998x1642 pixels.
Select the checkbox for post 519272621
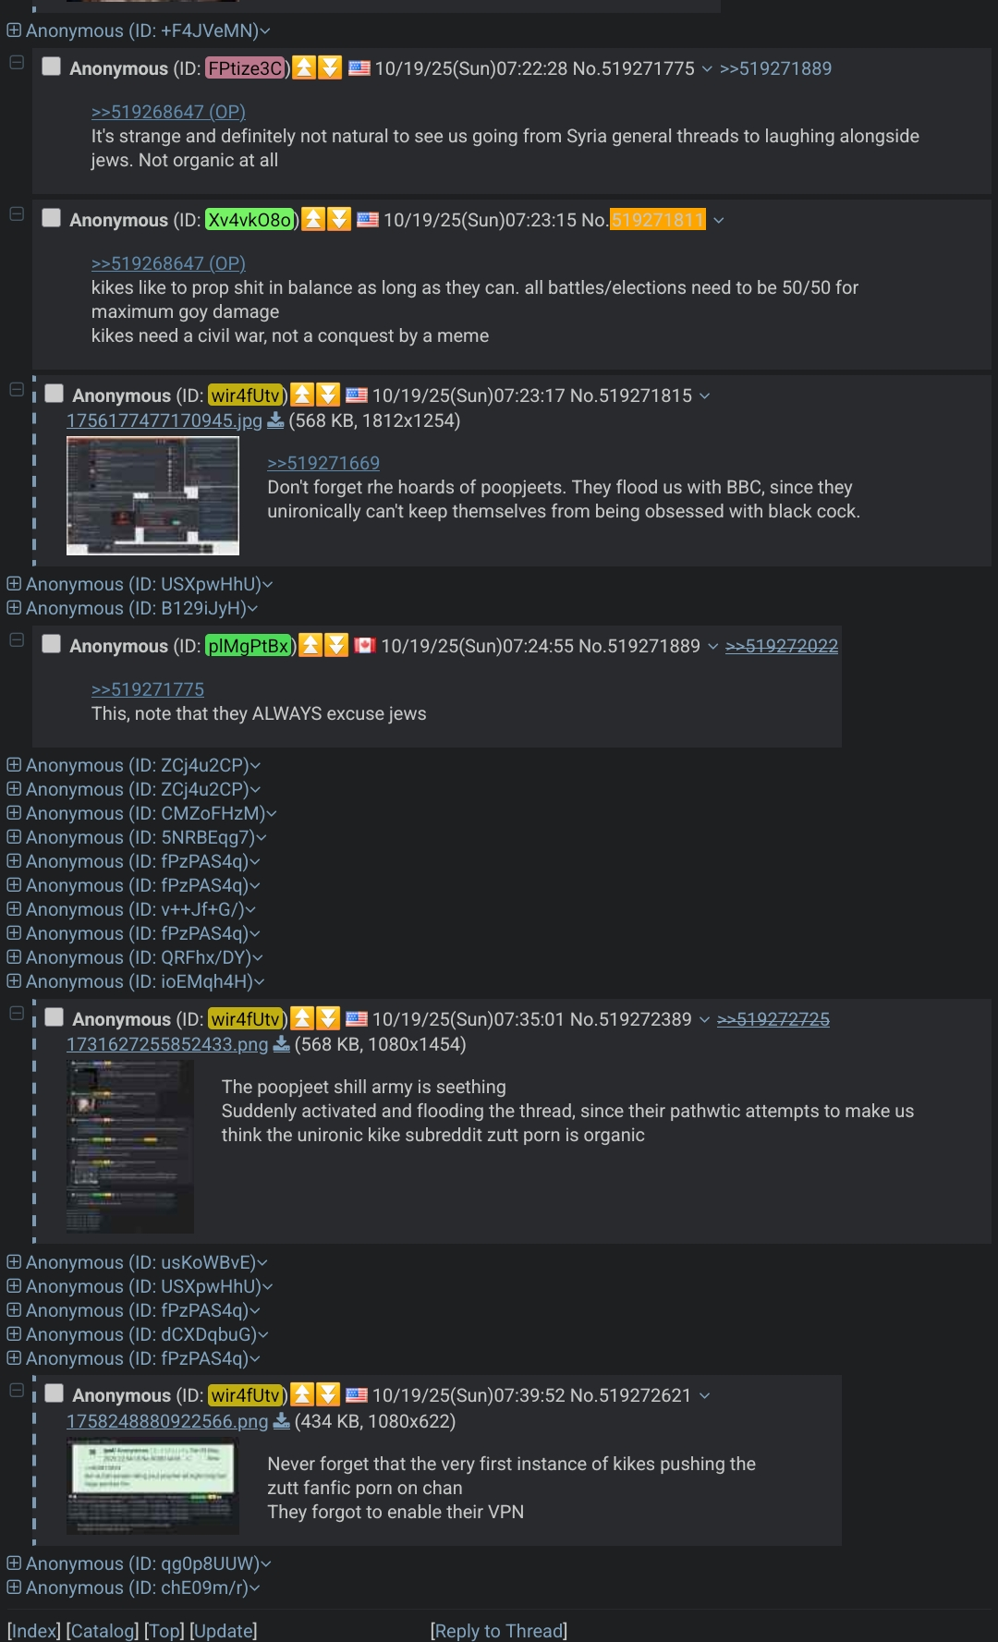pos(55,1393)
